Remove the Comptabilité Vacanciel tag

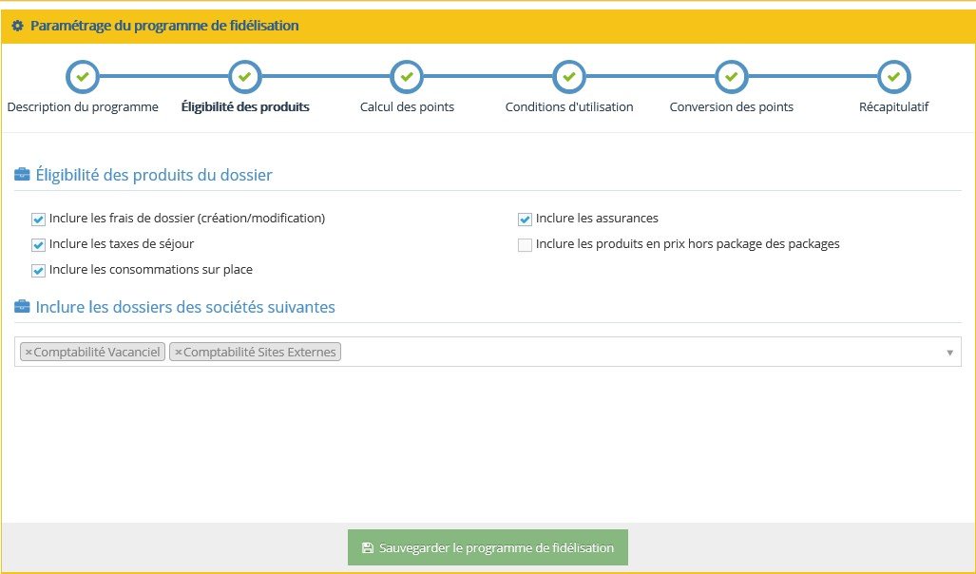tap(29, 353)
